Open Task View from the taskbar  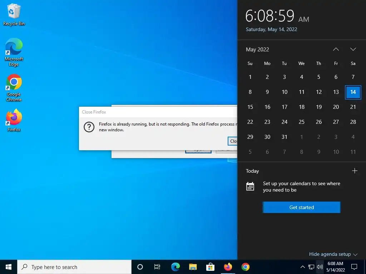157,267
